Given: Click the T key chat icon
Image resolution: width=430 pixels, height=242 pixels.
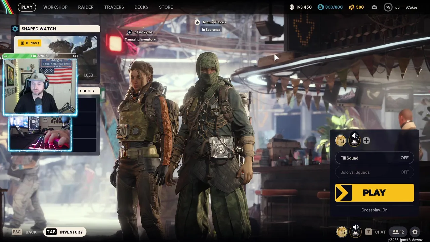Looking at the screenshot, I should (x=369, y=232).
